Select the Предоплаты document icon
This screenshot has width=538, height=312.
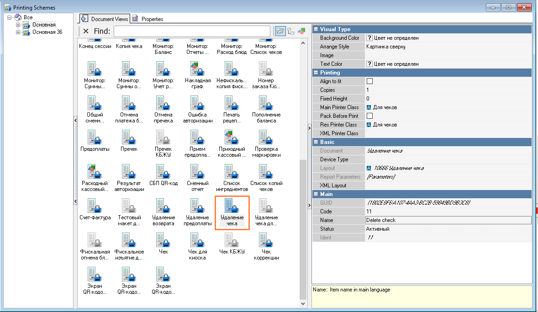(95, 137)
